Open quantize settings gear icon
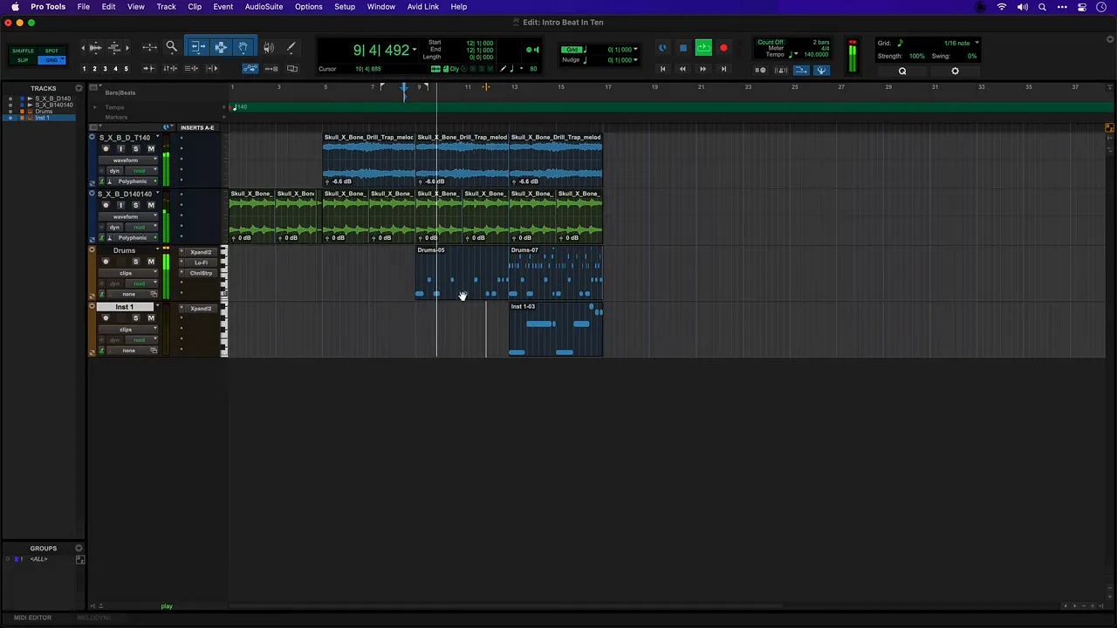Screen dimensions: 1117x628 pos(955,72)
